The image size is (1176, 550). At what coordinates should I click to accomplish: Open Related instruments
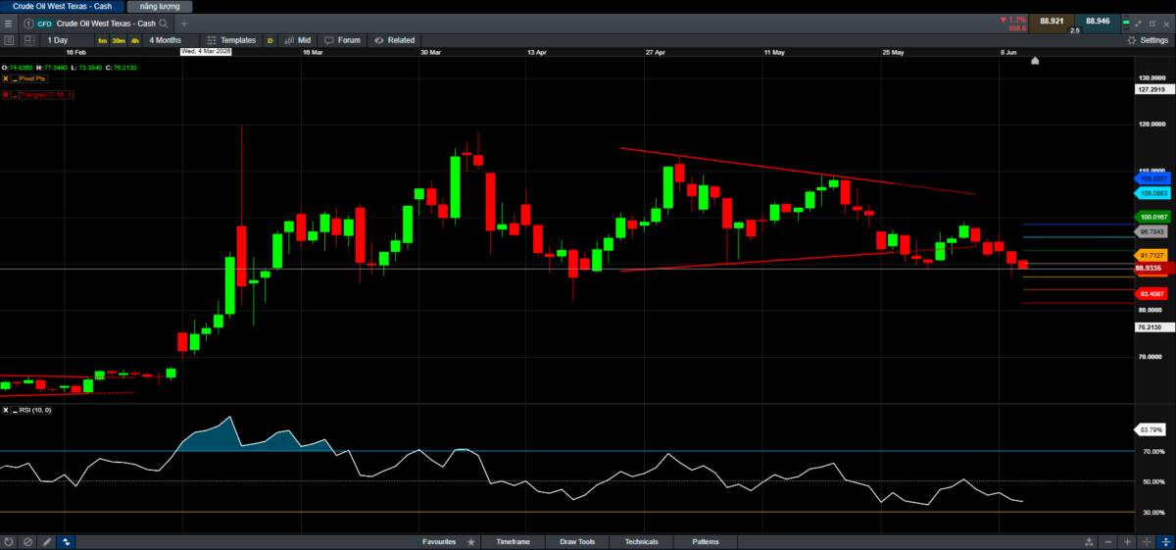coord(394,40)
